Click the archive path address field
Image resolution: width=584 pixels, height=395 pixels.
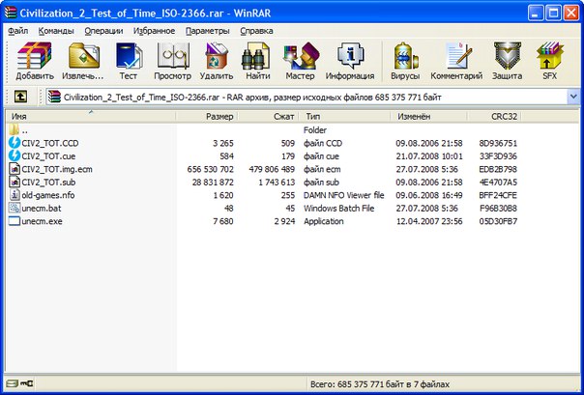coord(307,98)
